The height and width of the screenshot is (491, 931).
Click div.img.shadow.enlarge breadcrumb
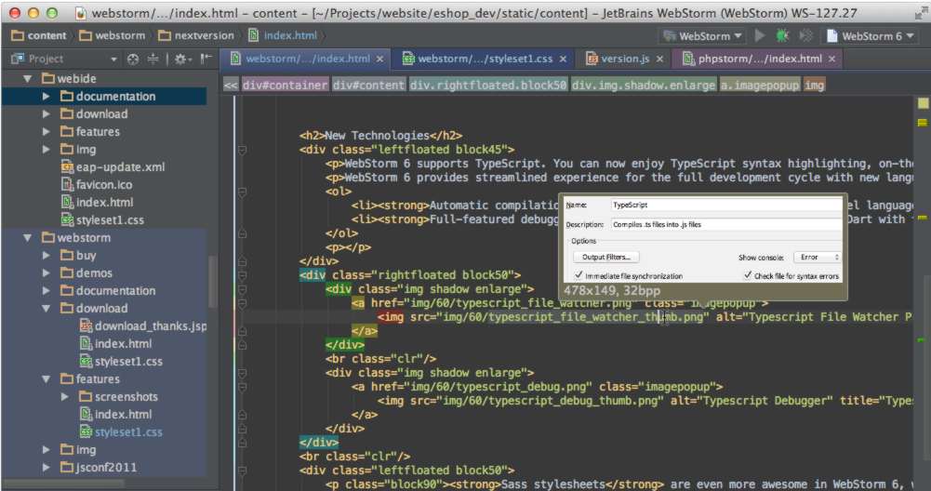pos(643,85)
